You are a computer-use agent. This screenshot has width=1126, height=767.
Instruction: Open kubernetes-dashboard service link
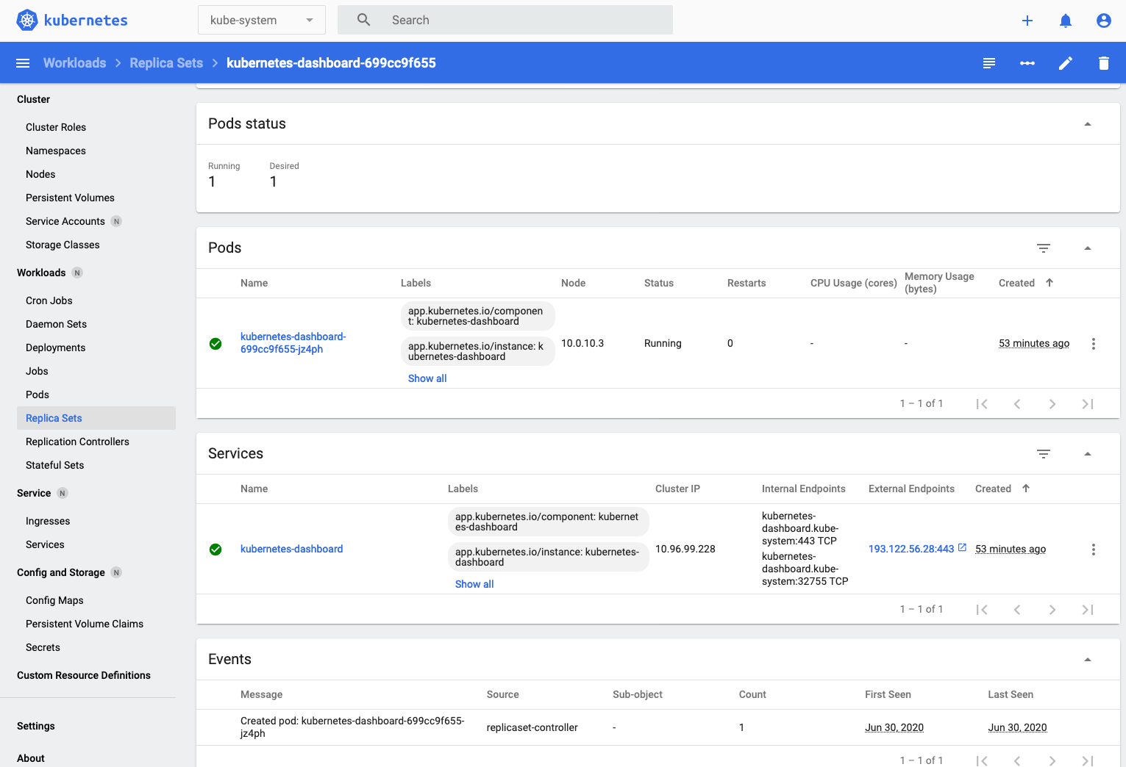tap(291, 549)
